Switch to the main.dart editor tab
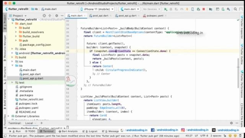This screenshot has height=138, width=245. pos(76,16)
